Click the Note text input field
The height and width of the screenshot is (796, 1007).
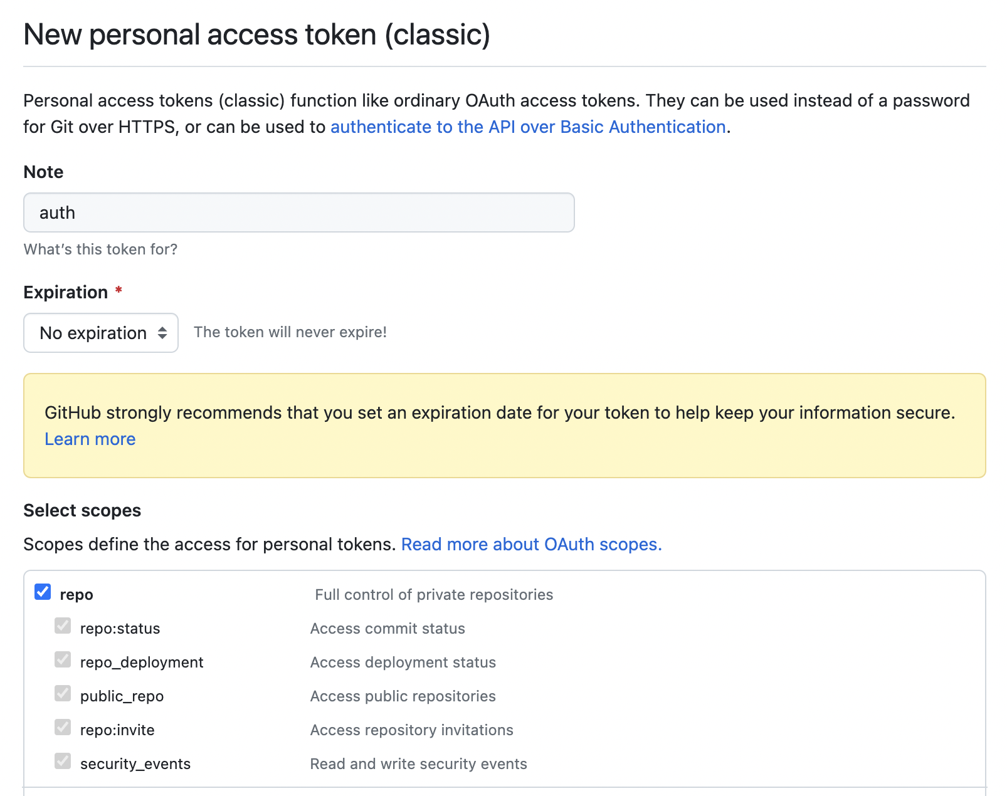coord(298,212)
